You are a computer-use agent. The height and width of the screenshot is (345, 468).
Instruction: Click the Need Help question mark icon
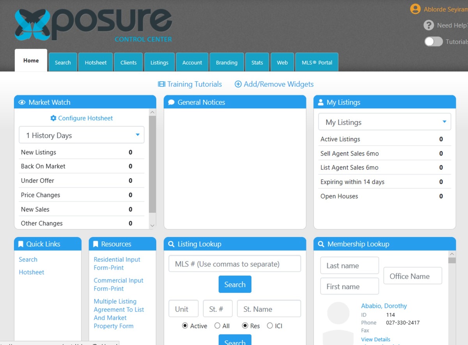point(429,25)
